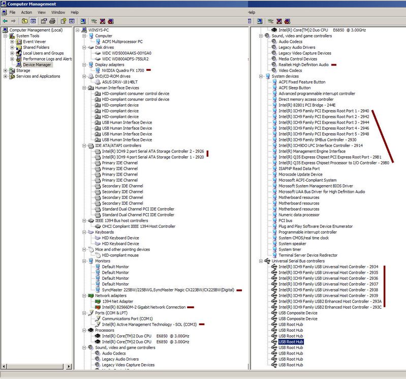Click the 1394 Net Adapter card icon
Screen dimensions: 406x379
coord(98,301)
